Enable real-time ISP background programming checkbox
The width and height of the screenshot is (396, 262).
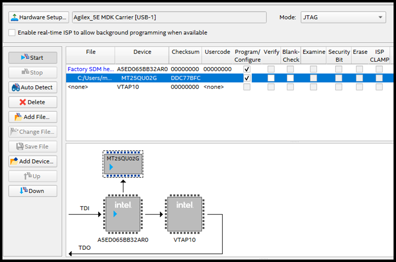12,33
